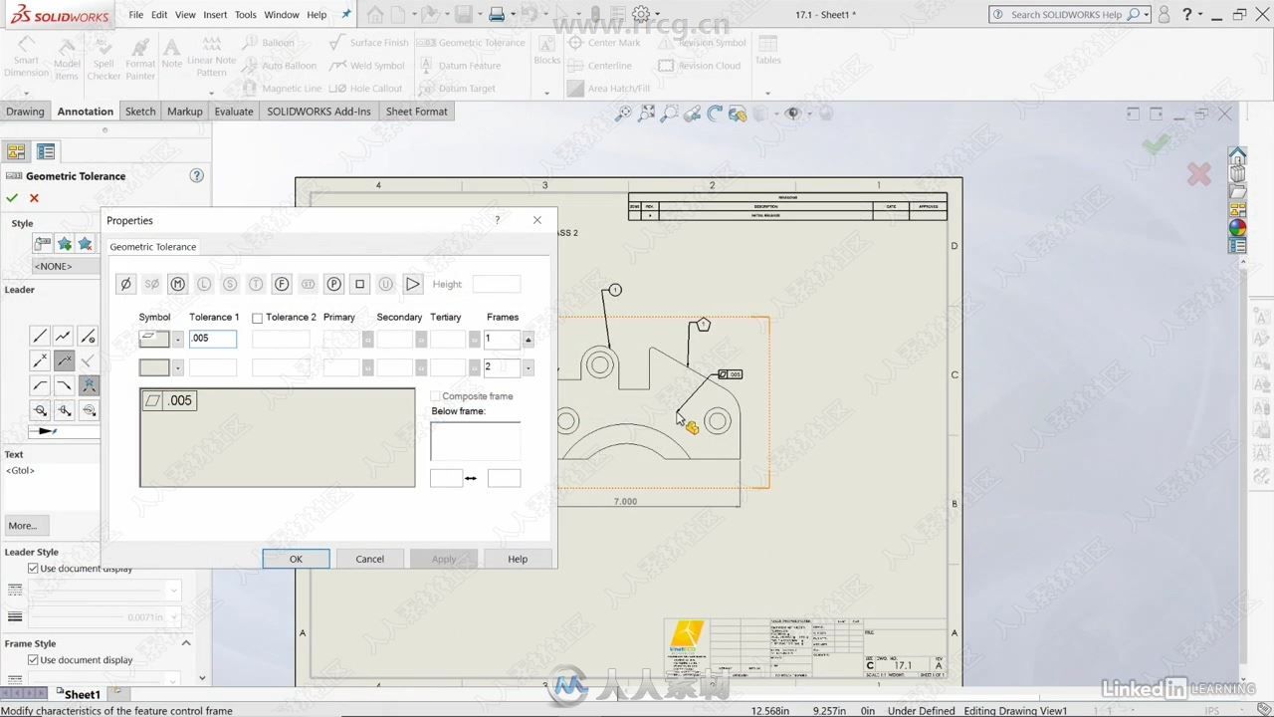1274x717 pixels.
Task: Open Symbol dropdown in first row
Action: [x=178, y=340]
